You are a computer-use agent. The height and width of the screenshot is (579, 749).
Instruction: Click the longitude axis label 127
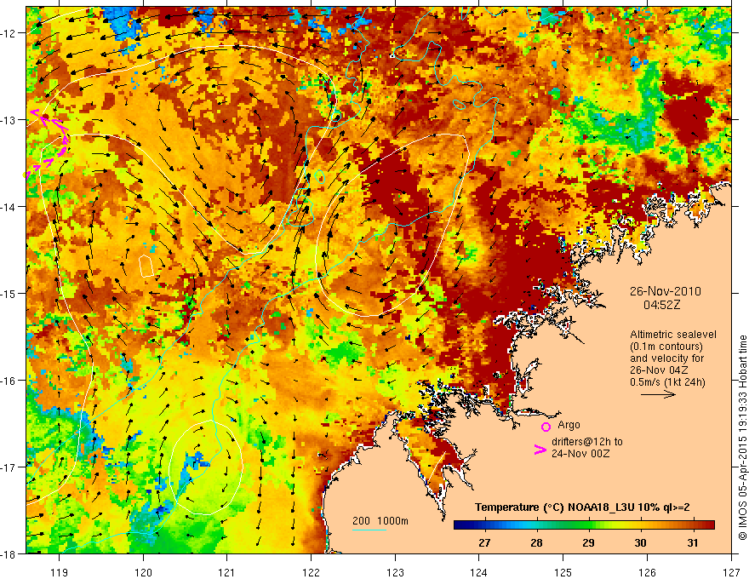(731, 572)
